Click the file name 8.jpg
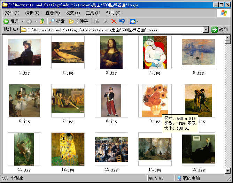233x183 pixels. point(111,121)
